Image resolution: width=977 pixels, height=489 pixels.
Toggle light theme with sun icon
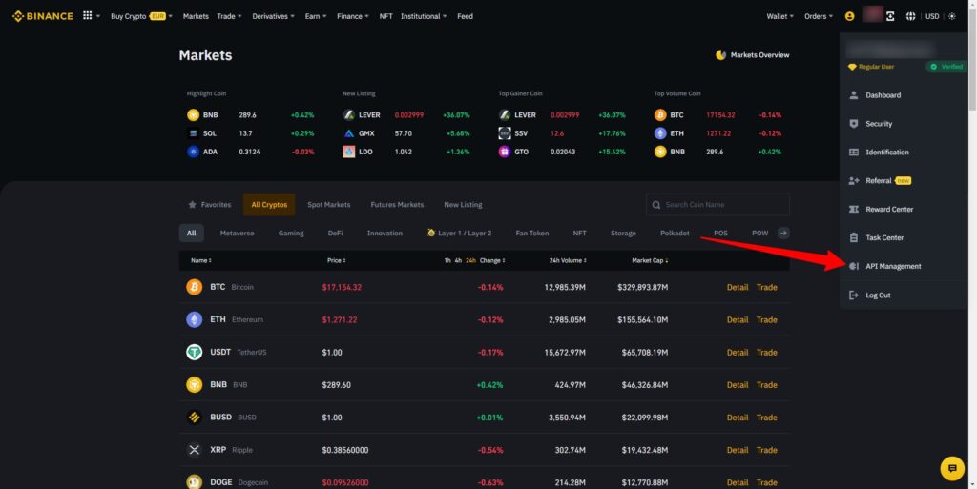coord(951,16)
